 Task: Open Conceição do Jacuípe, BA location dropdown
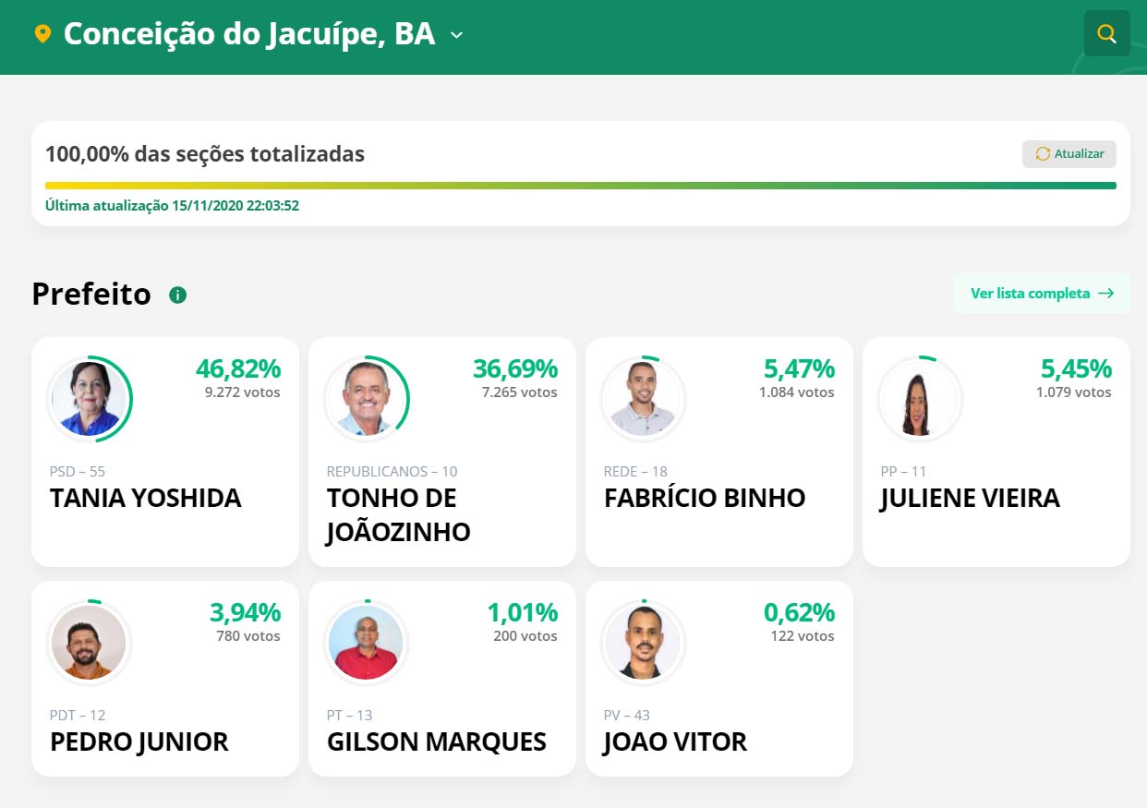[249, 34]
